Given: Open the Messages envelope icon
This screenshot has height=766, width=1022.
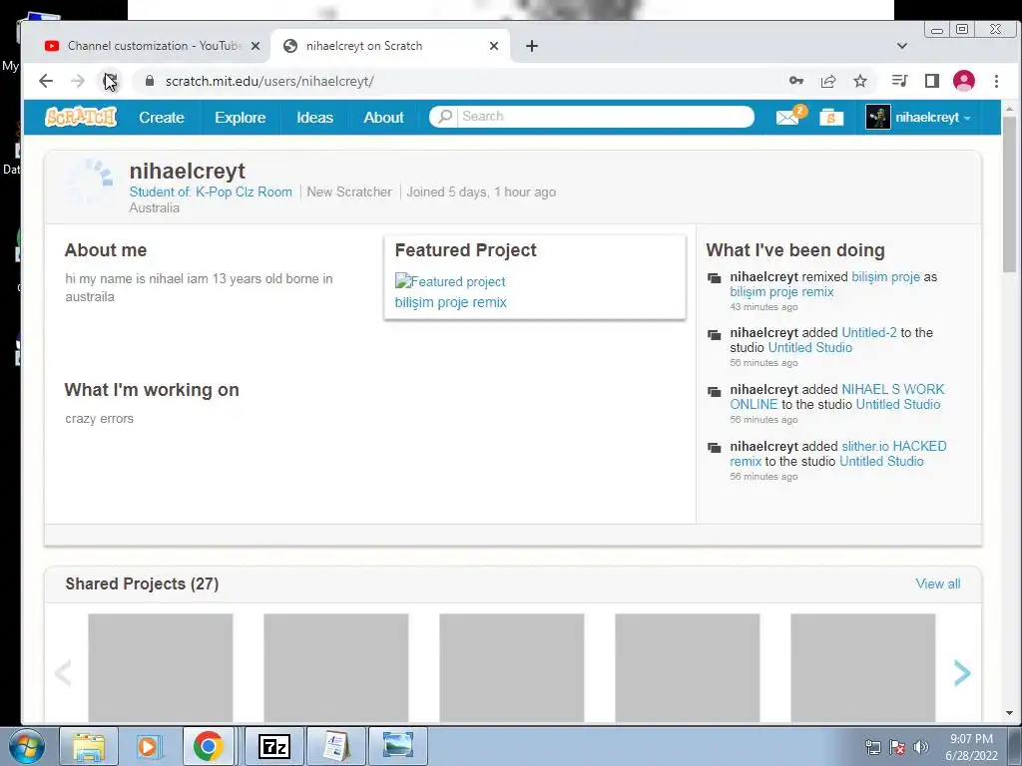Looking at the screenshot, I should pyautogui.click(x=788, y=118).
